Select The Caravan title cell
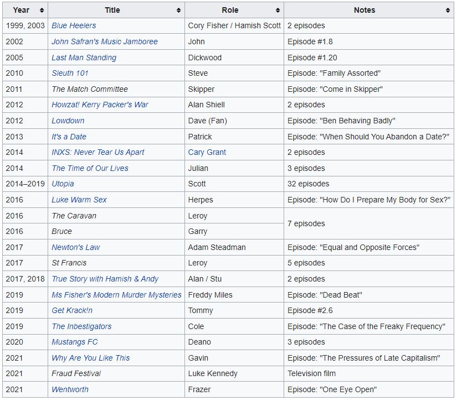The width and height of the screenshot is (457, 401). (x=116, y=216)
